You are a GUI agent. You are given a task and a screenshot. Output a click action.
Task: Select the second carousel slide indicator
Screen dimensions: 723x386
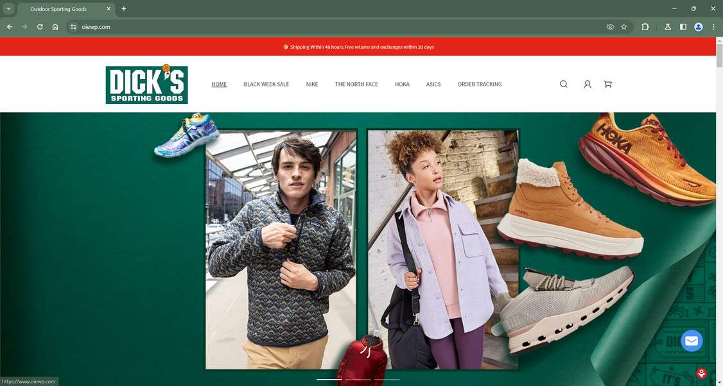click(x=358, y=380)
